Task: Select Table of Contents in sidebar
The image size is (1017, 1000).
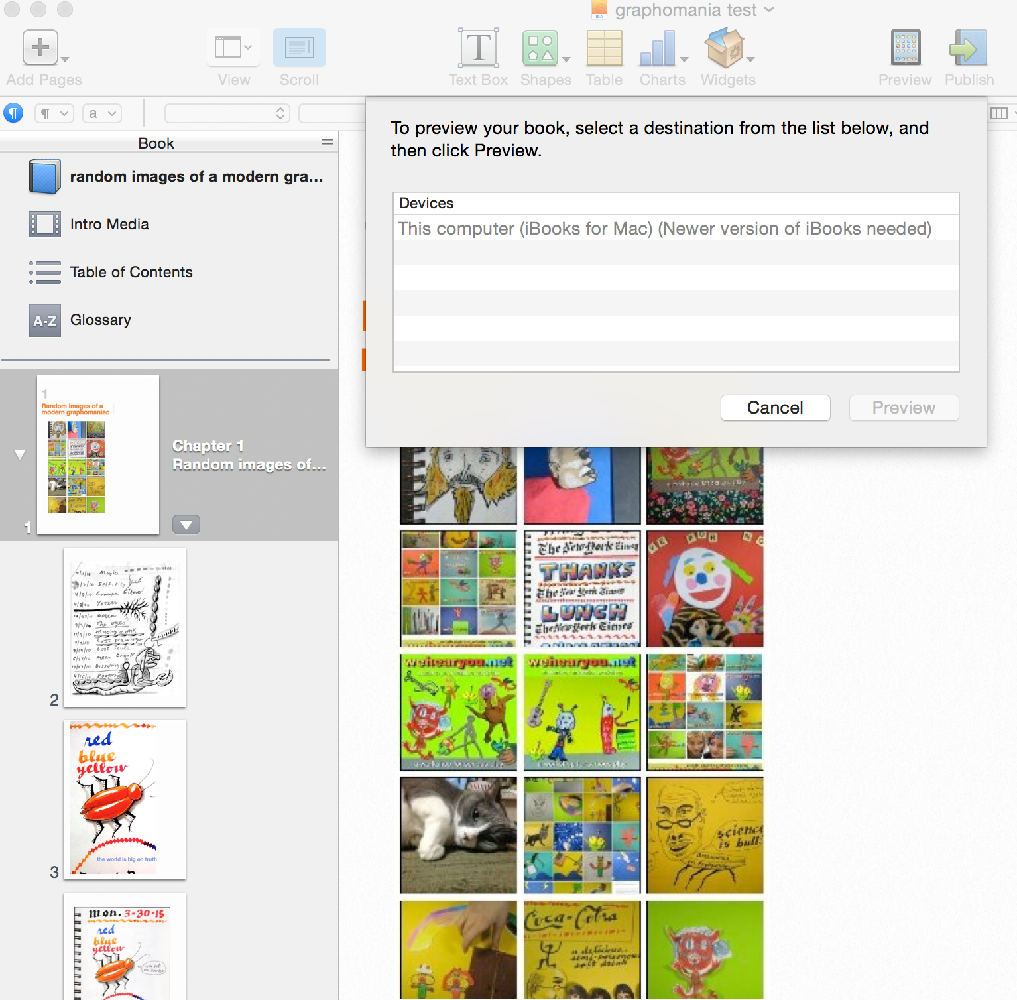Action: click(131, 272)
